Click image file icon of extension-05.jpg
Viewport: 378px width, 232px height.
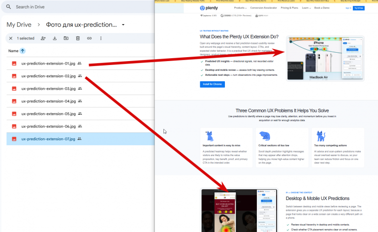tap(14, 114)
